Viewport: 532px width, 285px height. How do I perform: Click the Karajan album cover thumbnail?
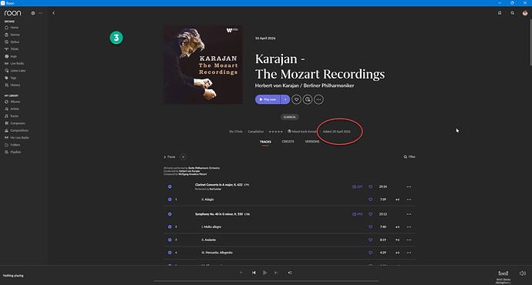point(203,65)
